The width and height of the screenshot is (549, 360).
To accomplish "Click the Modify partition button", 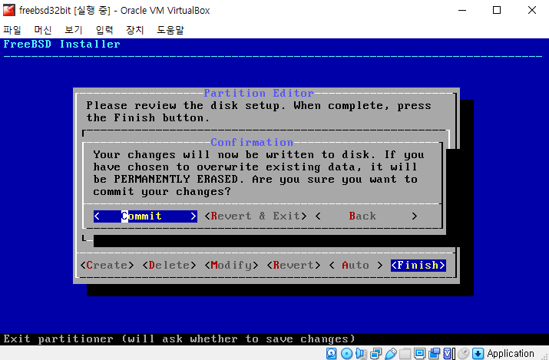I will 231,265.
